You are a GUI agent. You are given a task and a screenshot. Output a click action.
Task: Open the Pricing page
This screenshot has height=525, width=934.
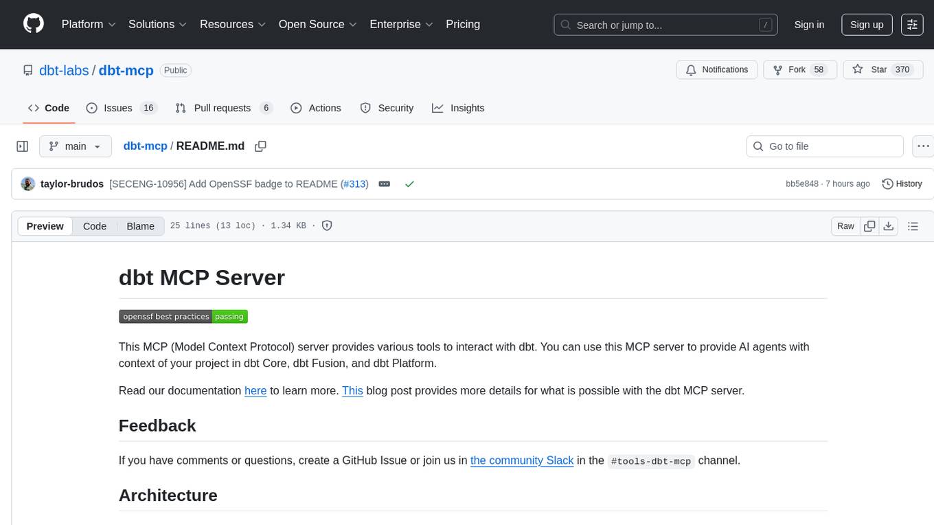(463, 24)
